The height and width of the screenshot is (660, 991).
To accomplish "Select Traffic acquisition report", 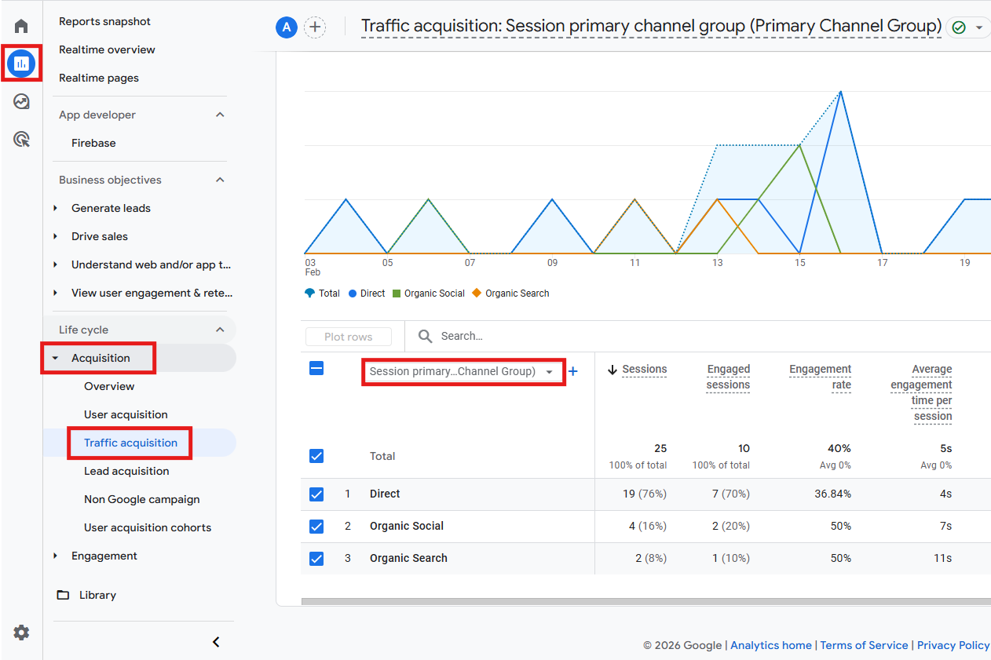I will [130, 443].
